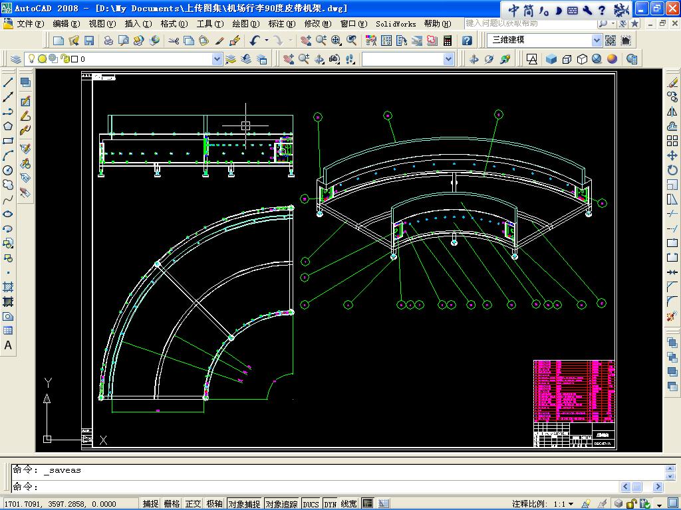Image resolution: width=681 pixels, height=510 pixels.
Task: Select the Multiline Text tool
Action: point(8,345)
